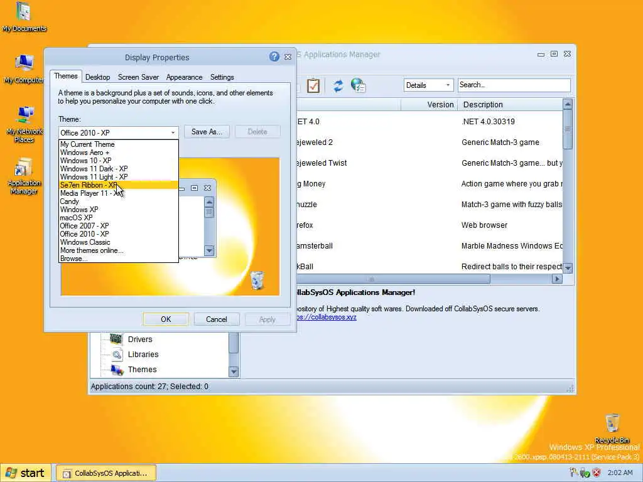Screen dimensions: 643x482
Task: Click the Save As... button
Action: pos(207,132)
